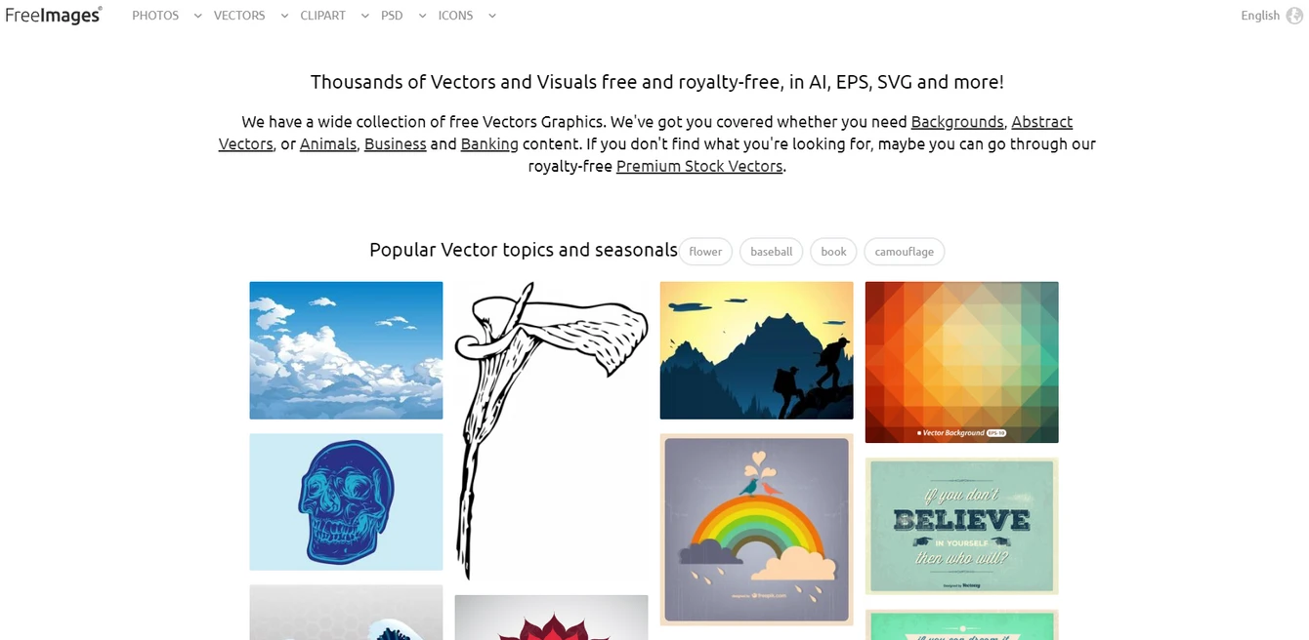Select the English language option

click(x=1260, y=16)
